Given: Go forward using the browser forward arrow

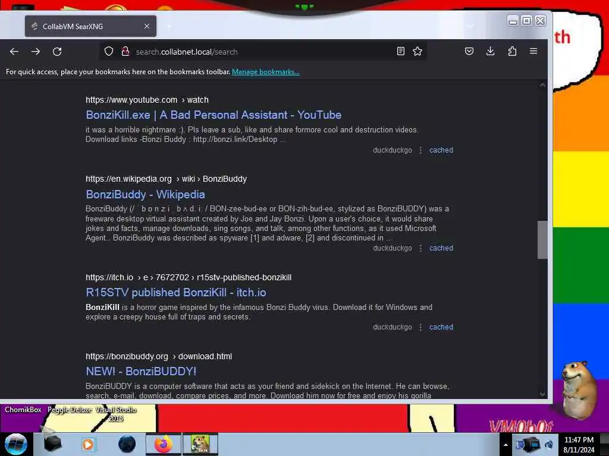Looking at the screenshot, I should coord(36,52).
